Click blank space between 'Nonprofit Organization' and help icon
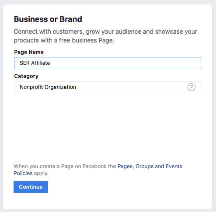This screenshot has height=212, width=216. [x=131, y=87]
